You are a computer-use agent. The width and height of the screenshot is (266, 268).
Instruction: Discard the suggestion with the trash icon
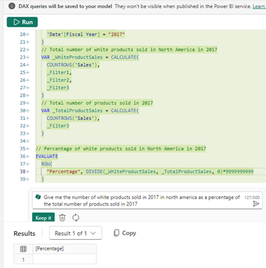click(x=62, y=218)
